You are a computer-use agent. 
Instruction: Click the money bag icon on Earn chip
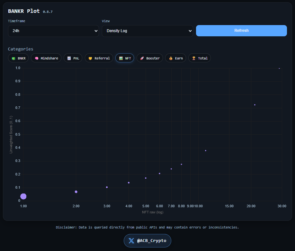[171, 58]
